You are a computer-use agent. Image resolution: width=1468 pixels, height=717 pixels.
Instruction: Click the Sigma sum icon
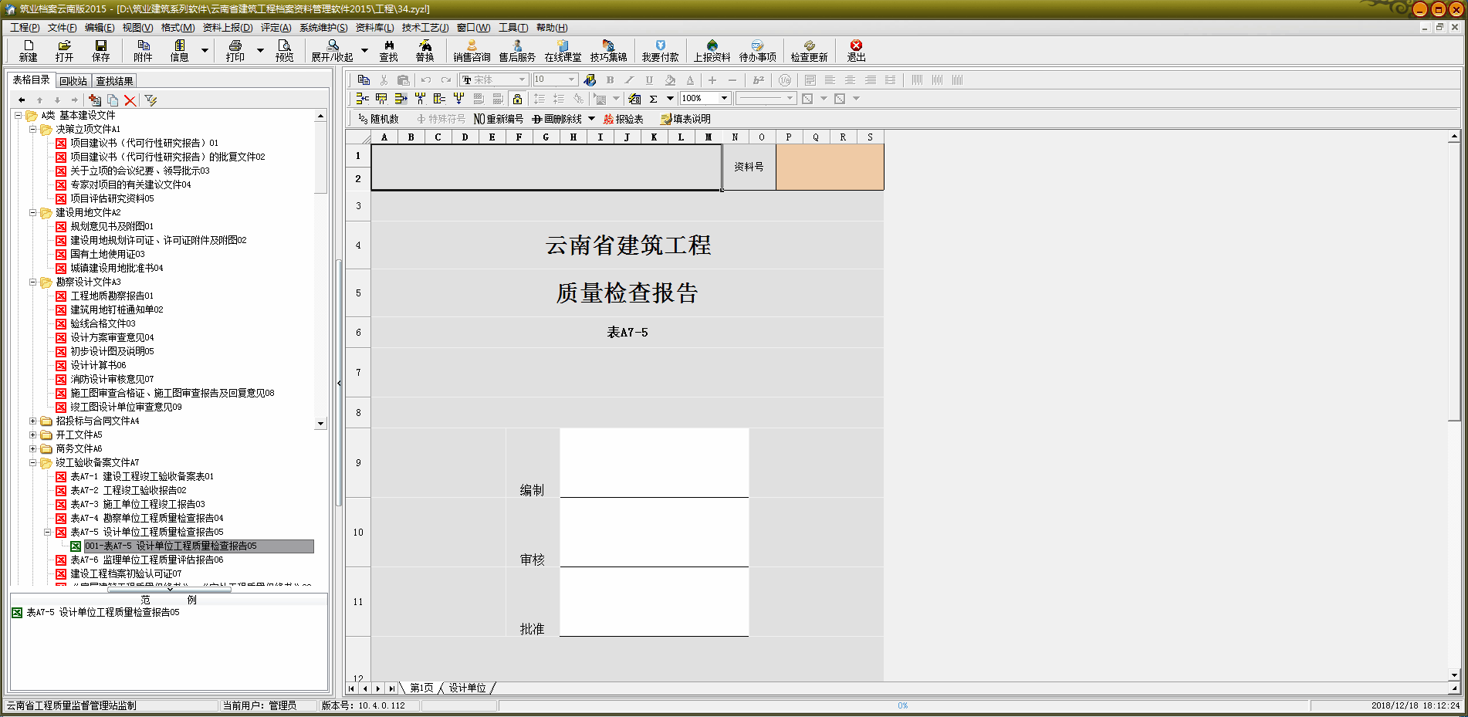(x=654, y=99)
